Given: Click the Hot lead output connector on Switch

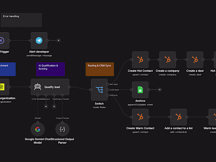Looking at the screenshot, I should (107, 84).
